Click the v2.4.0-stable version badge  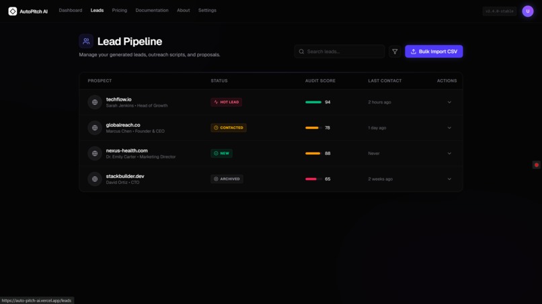(x=500, y=11)
